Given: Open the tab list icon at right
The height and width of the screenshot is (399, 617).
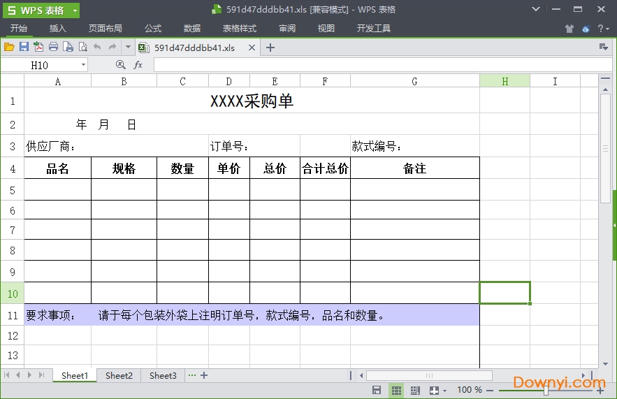Looking at the screenshot, I should [603, 47].
